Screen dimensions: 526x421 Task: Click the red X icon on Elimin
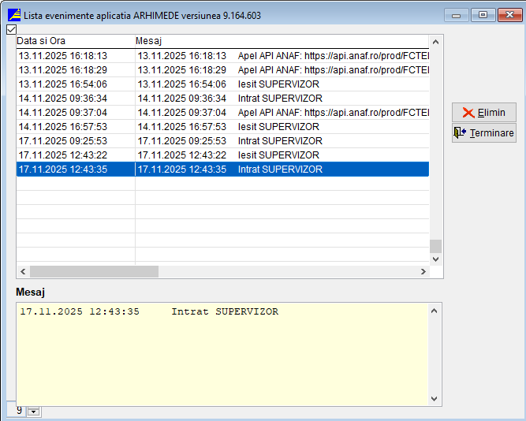click(x=468, y=113)
